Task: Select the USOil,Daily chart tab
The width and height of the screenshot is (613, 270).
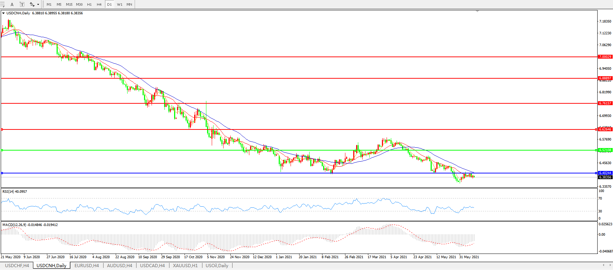Action: coord(217,265)
